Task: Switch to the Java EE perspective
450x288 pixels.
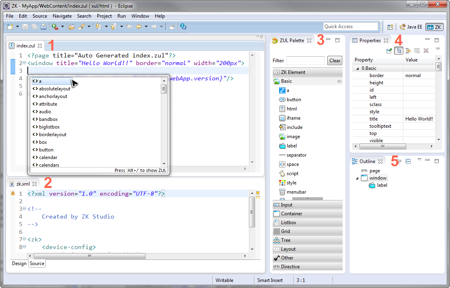Action: (x=411, y=27)
